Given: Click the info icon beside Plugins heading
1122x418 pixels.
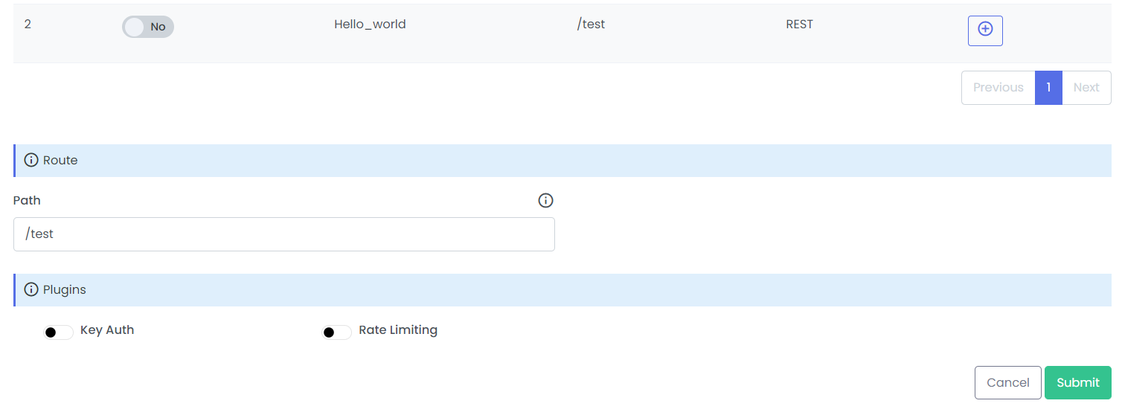Looking at the screenshot, I should [x=31, y=289].
